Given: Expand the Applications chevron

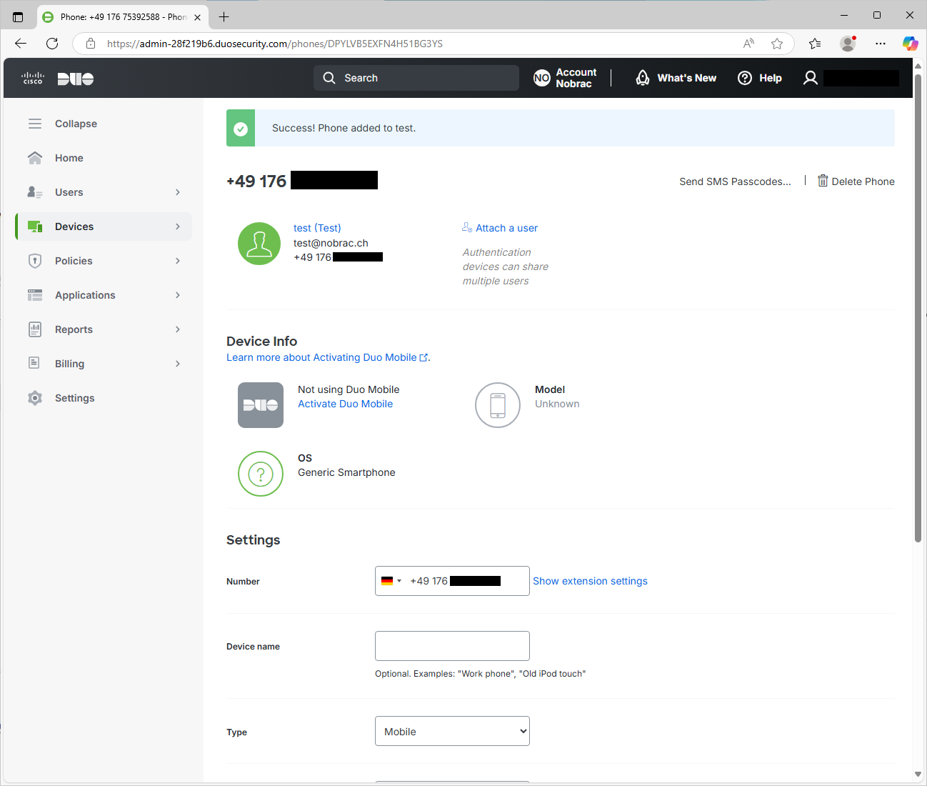Looking at the screenshot, I should point(178,295).
